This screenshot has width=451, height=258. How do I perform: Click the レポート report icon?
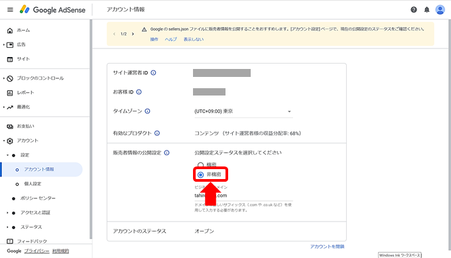10,93
